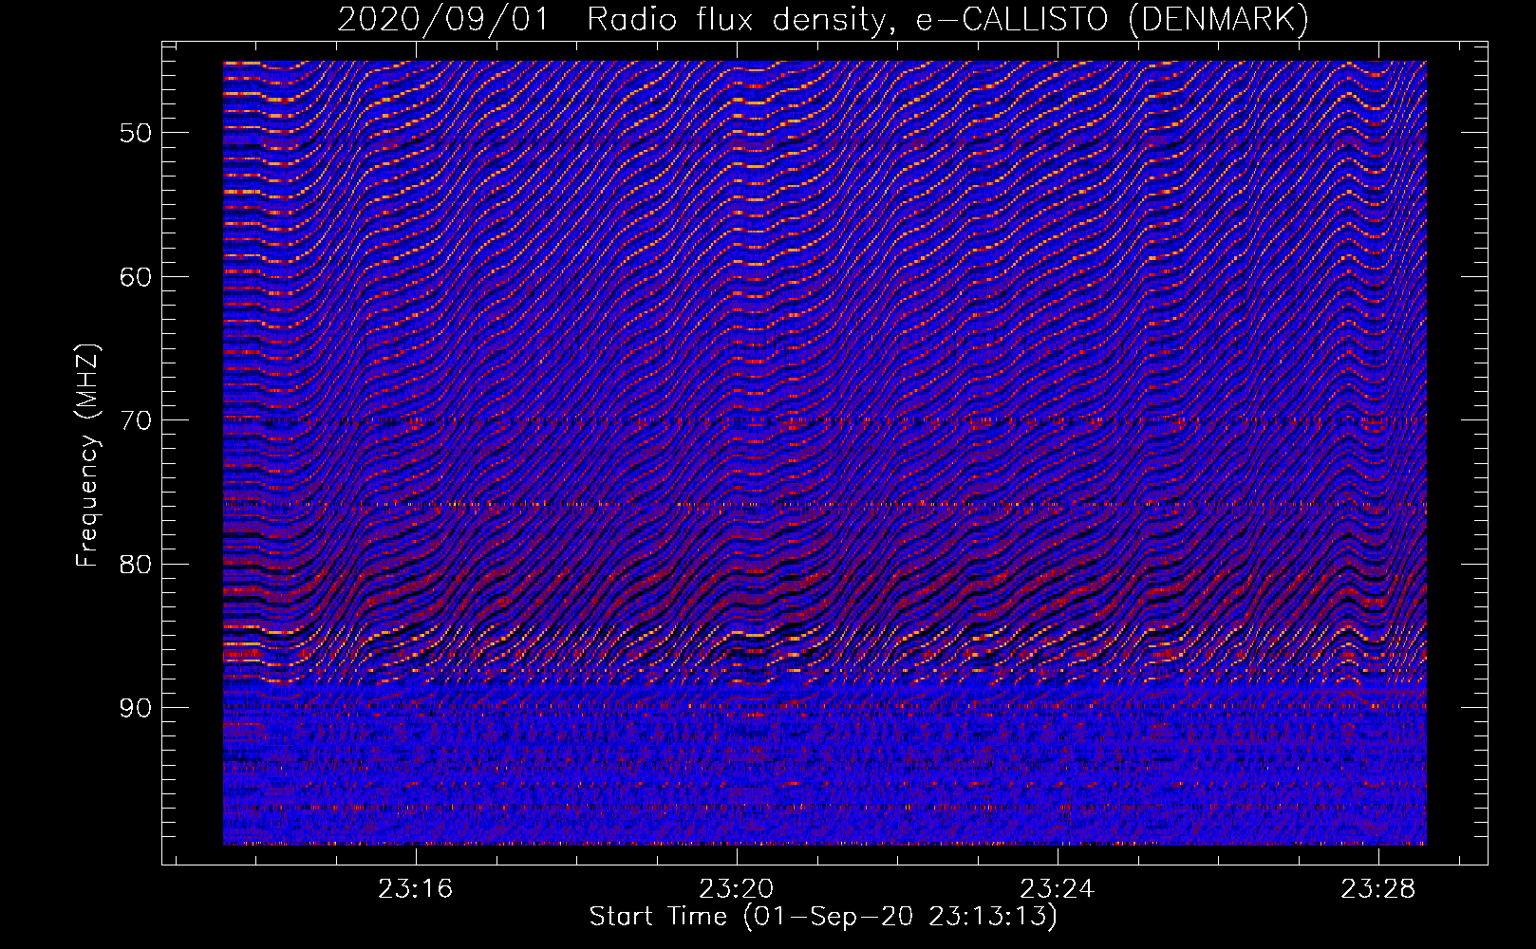Click the 'Start Time (01-Sep-20 23:13:13)' axis label
Screen dimensions: 1536x949
(823, 917)
